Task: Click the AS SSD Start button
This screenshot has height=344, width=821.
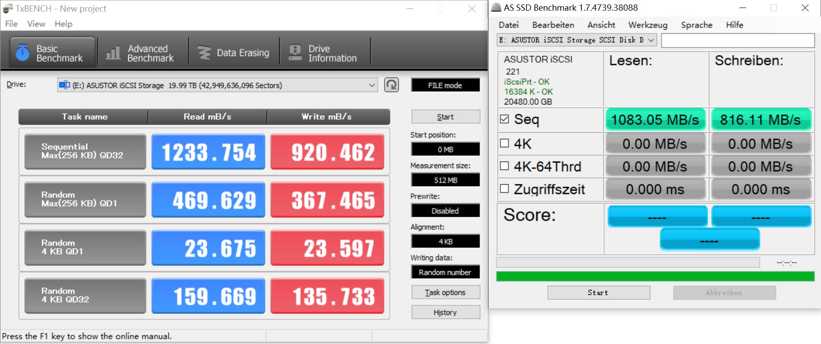Action: (x=598, y=292)
